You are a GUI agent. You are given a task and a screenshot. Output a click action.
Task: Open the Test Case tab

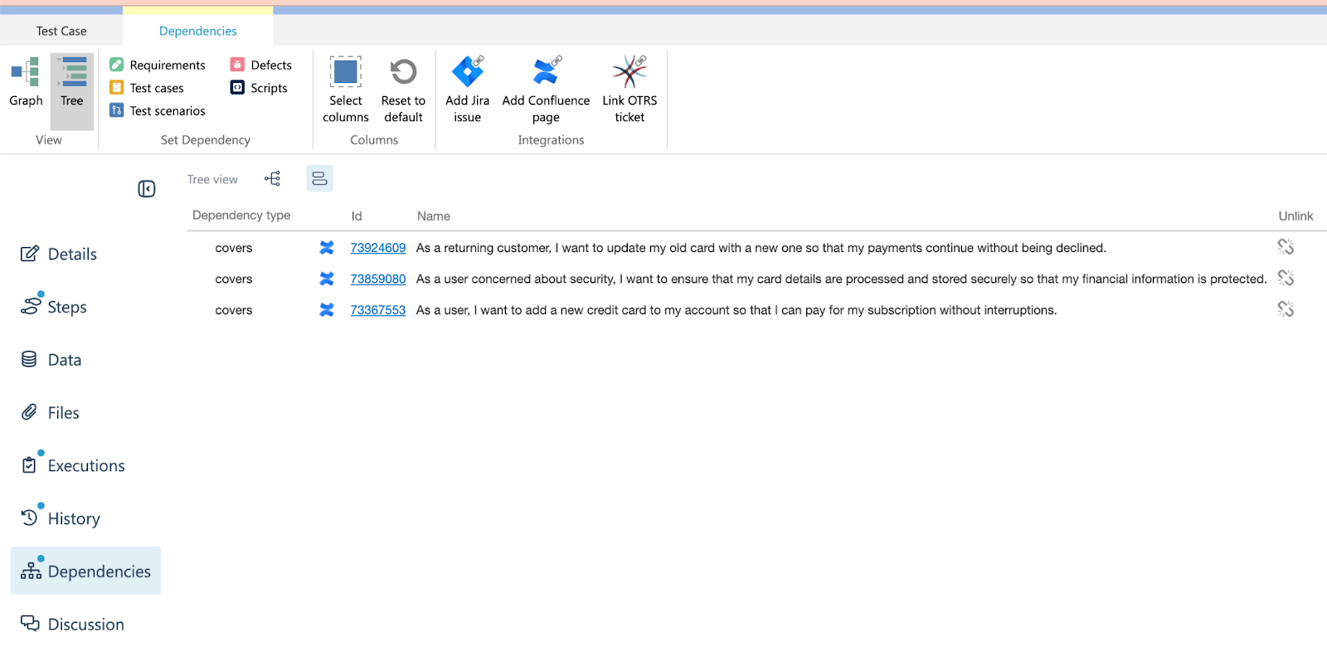tap(61, 31)
